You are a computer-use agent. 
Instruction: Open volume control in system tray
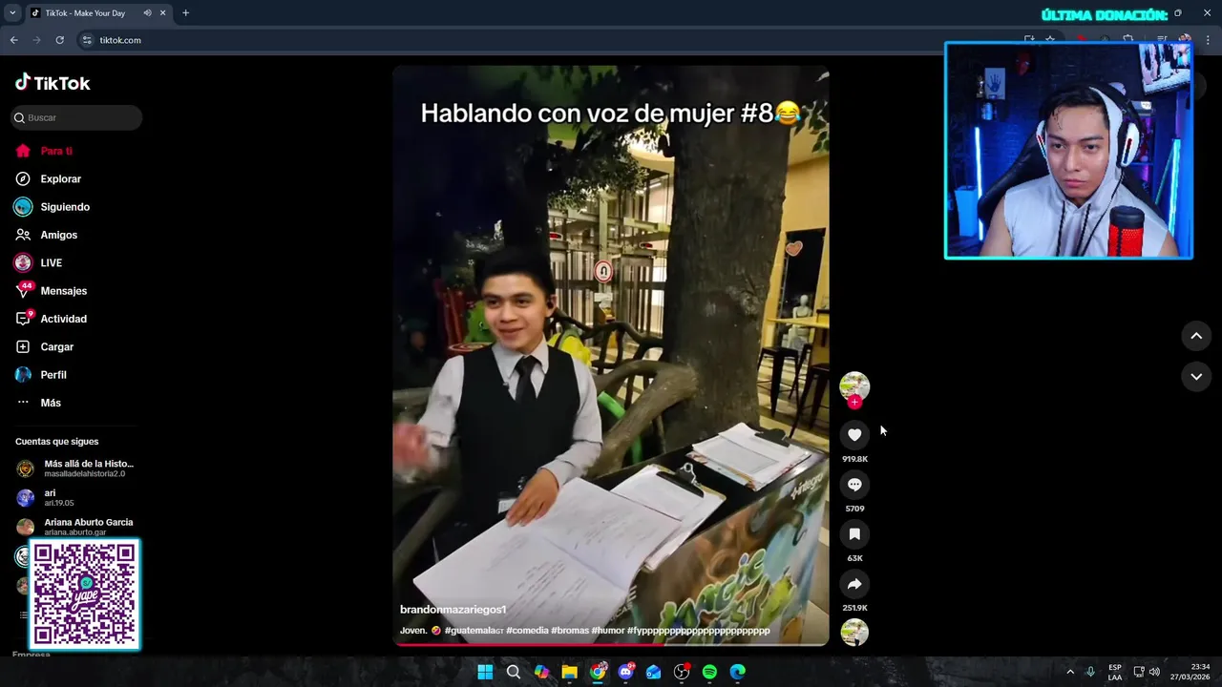(x=1154, y=672)
